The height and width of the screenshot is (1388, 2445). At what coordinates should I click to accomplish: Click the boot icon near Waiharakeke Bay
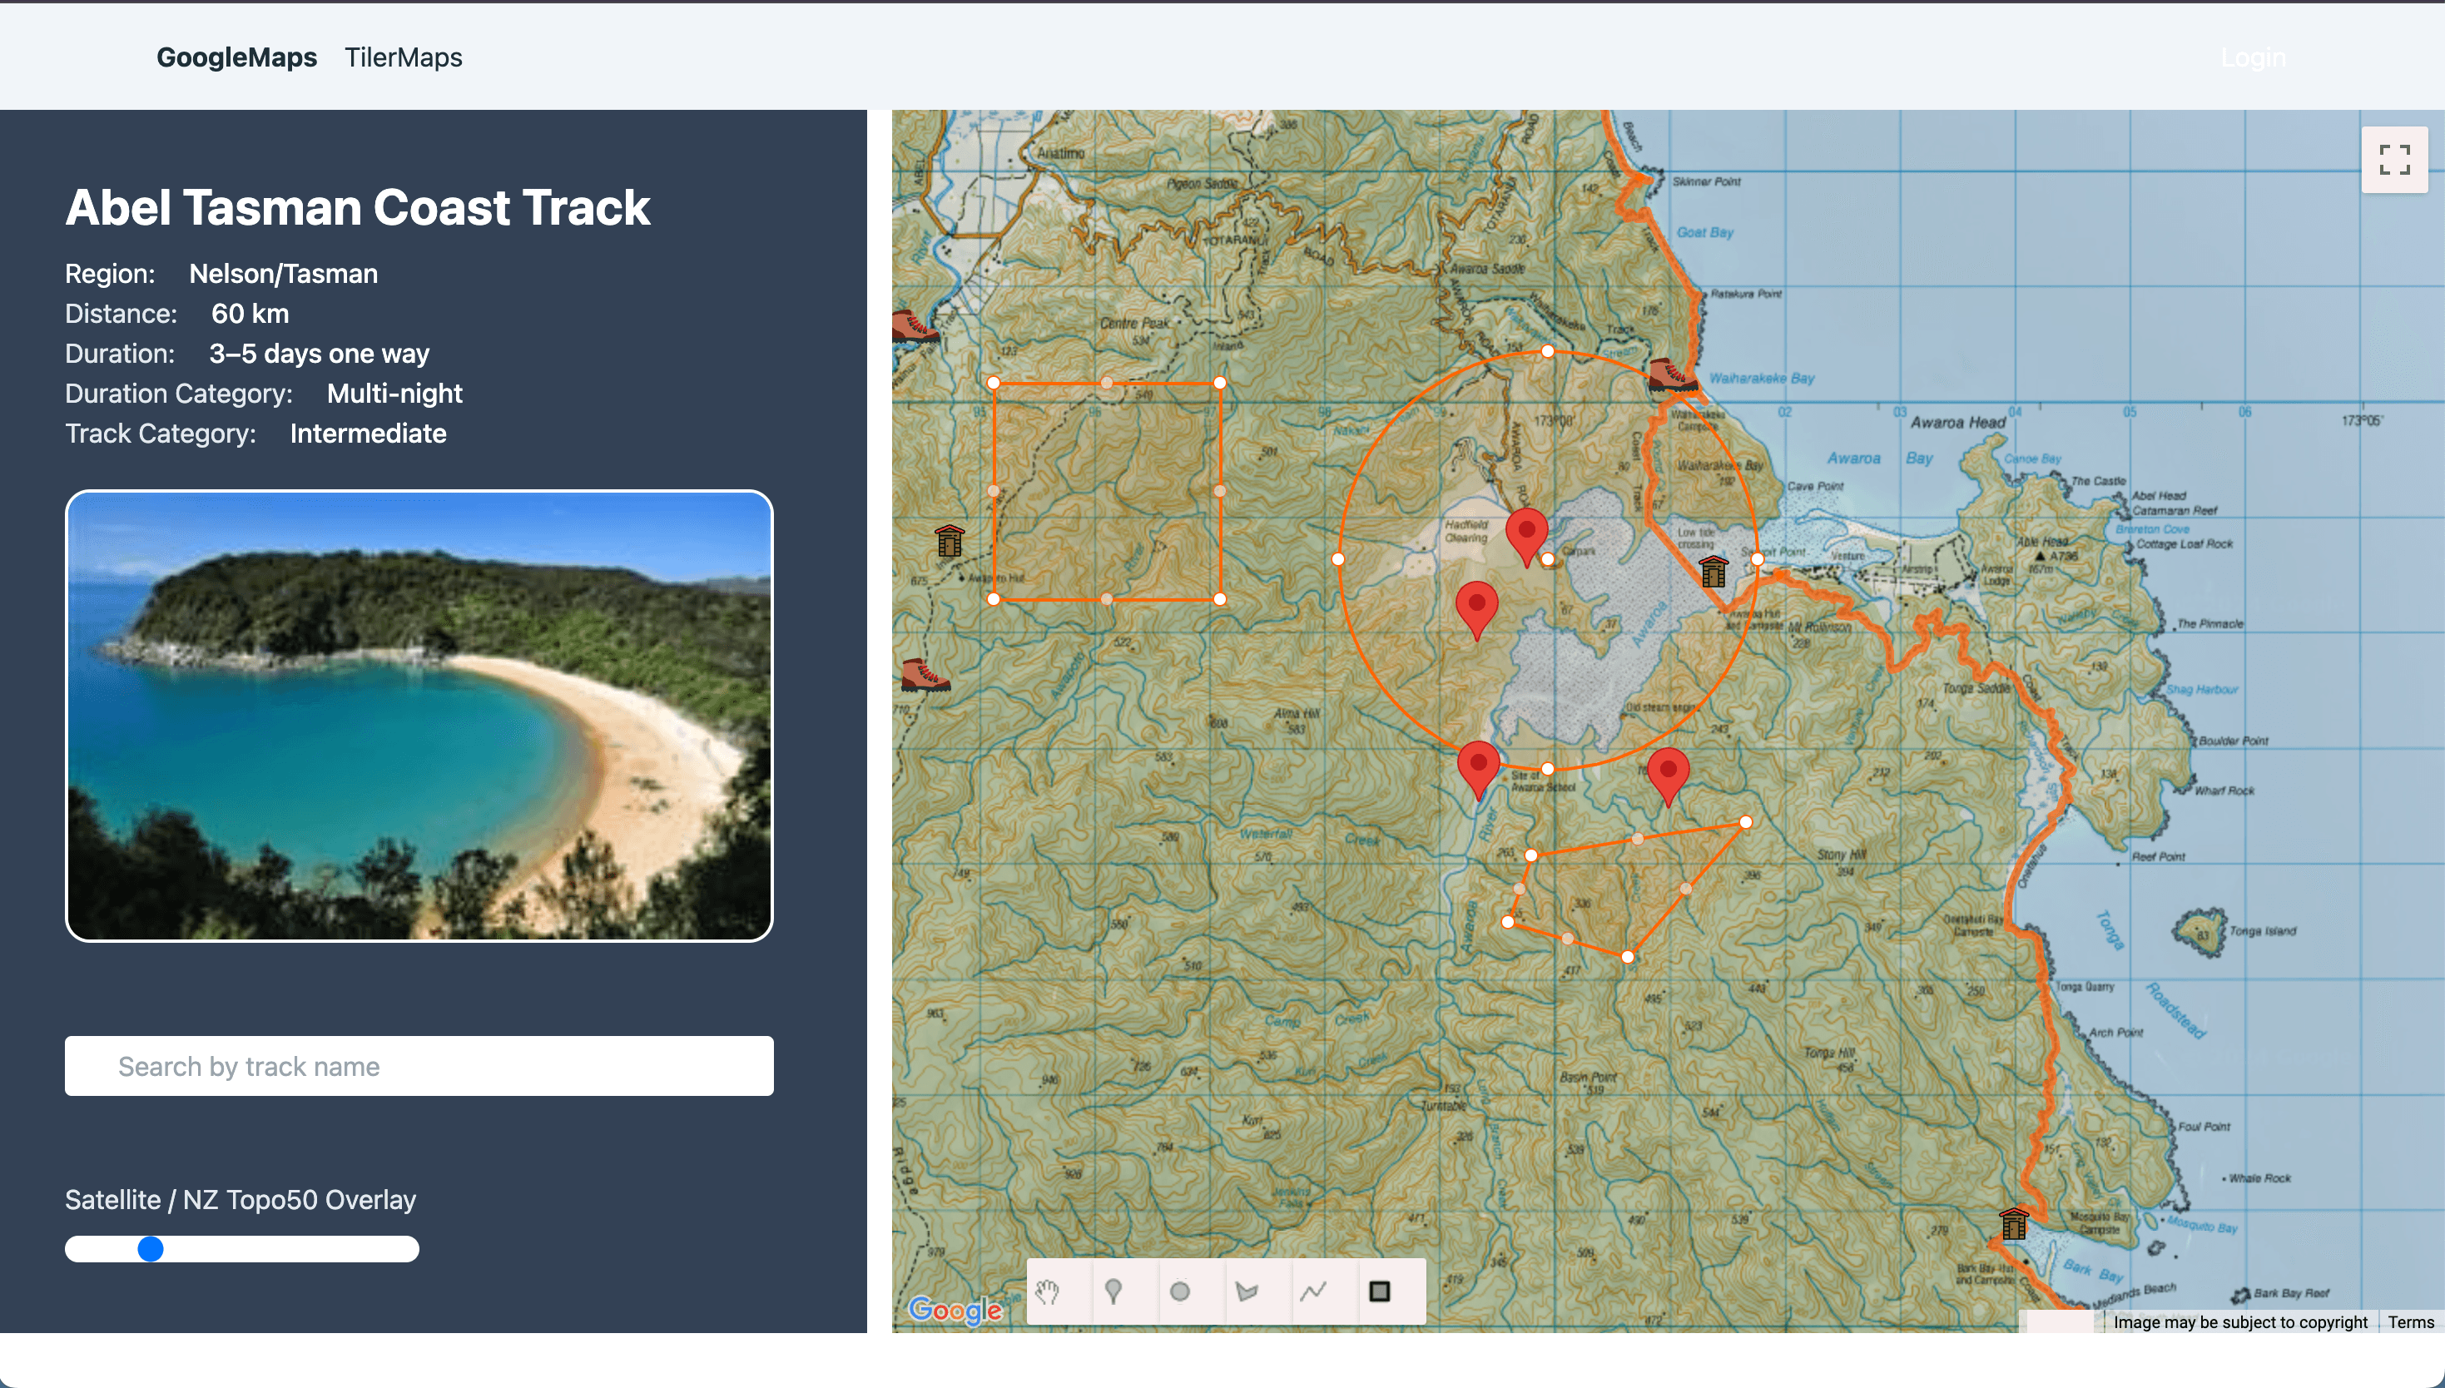click(1673, 374)
